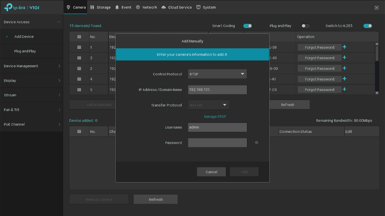The height and width of the screenshot is (216, 385).
Task: Click the Network globe icon
Action: coord(138,7)
